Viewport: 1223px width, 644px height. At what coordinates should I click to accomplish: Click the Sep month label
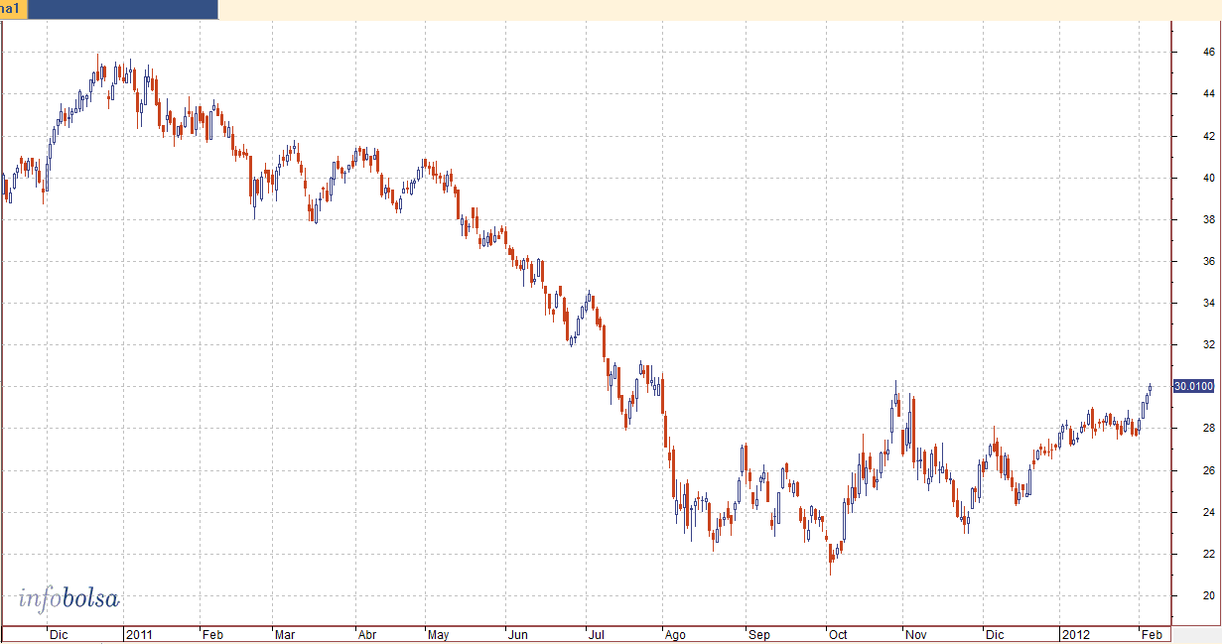[758, 633]
